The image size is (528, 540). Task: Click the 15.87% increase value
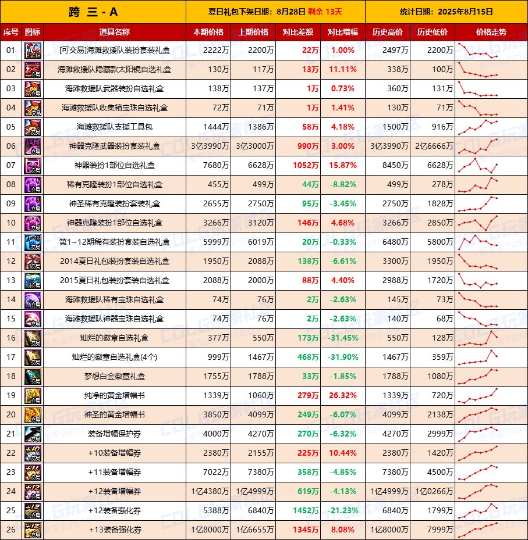[343, 165]
